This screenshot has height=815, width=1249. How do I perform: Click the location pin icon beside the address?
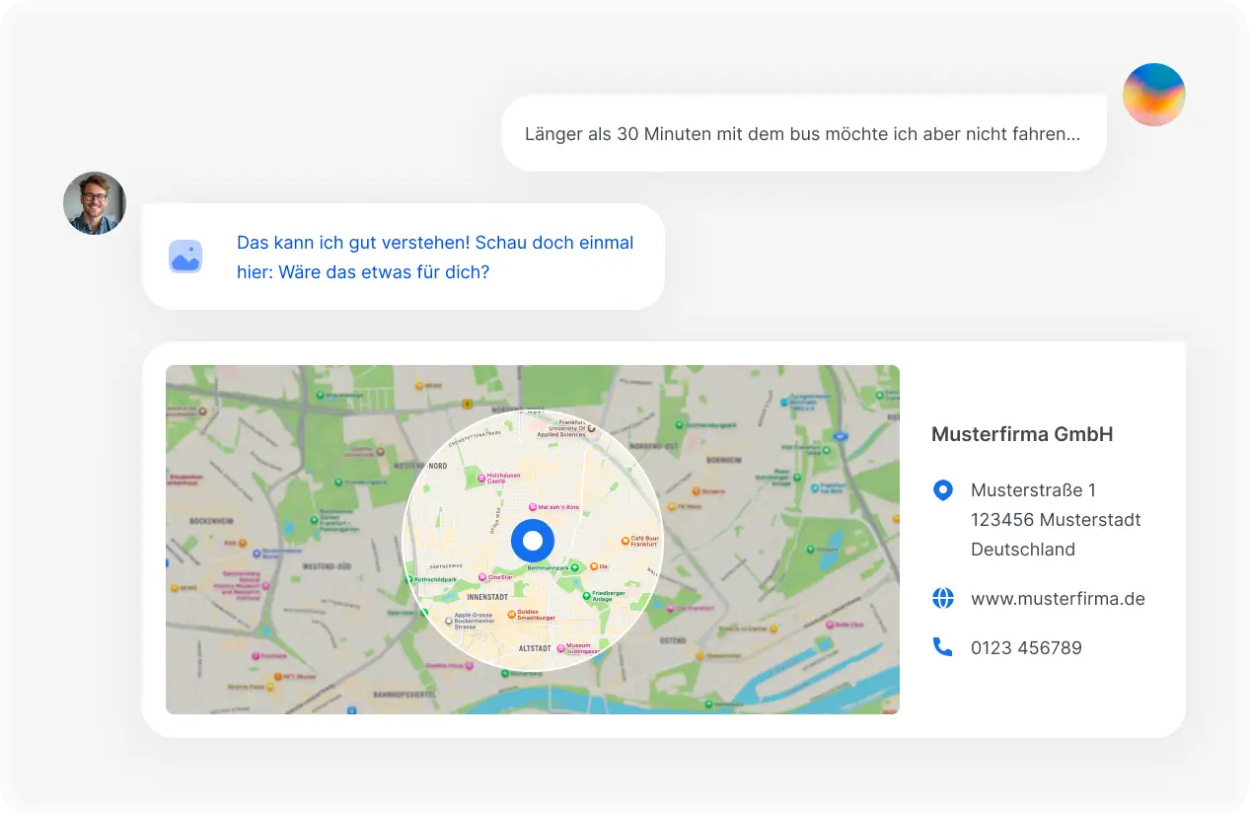tap(943, 490)
